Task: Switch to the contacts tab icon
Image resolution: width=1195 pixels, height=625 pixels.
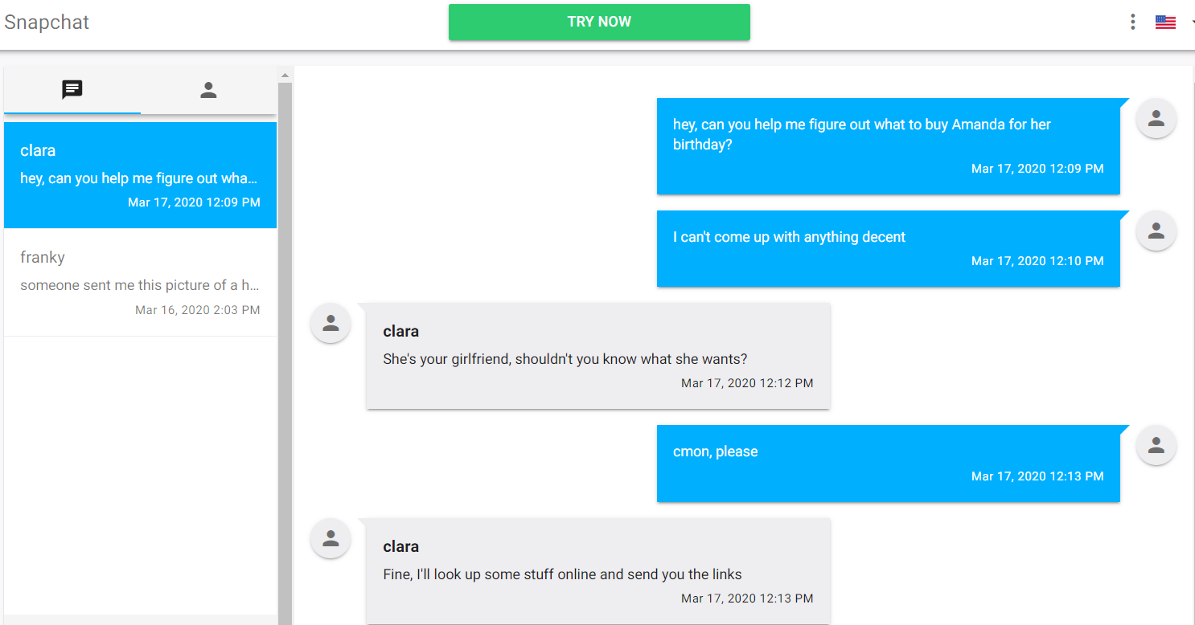Action: (x=208, y=90)
